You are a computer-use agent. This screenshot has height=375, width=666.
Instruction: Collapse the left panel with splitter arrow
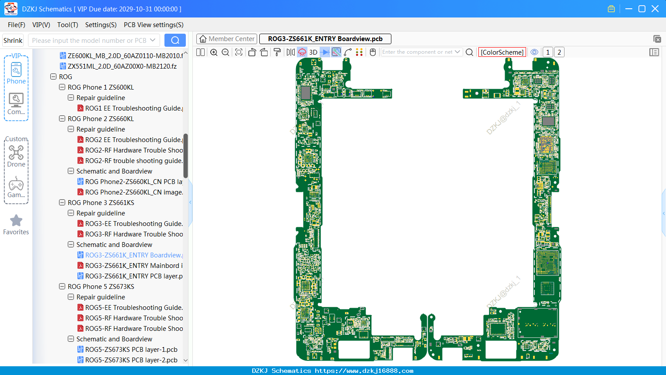click(x=190, y=202)
